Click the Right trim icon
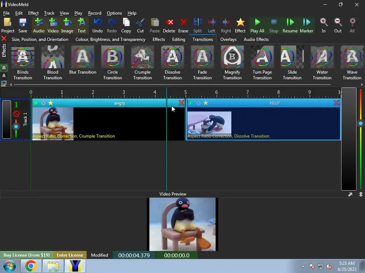The image size is (365, 273). pos(226,26)
